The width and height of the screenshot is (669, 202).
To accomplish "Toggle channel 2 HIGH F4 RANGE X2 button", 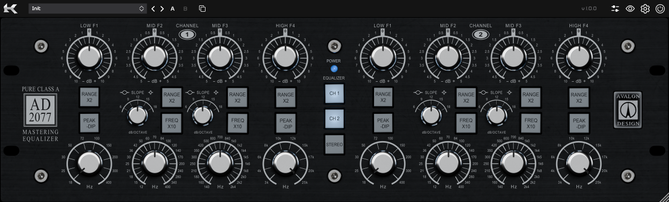I will click(x=579, y=98).
